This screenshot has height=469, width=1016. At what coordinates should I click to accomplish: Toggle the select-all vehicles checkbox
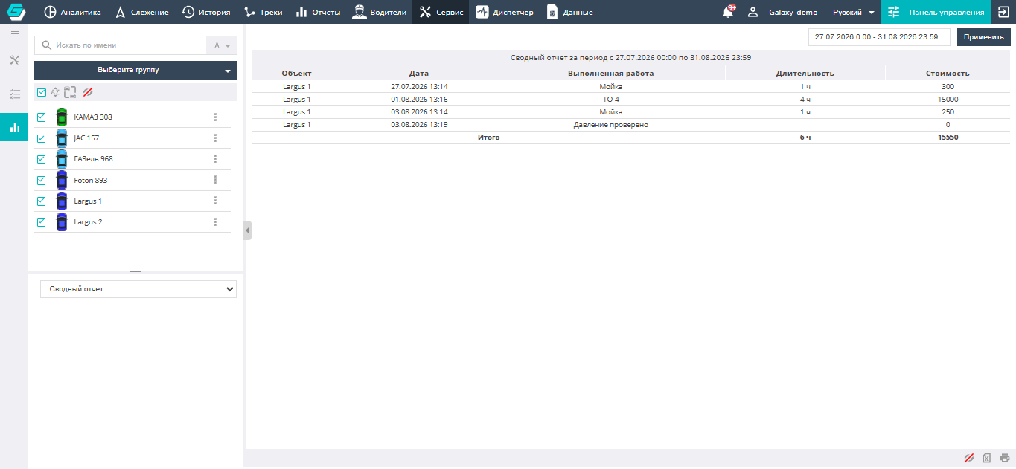pyautogui.click(x=42, y=92)
